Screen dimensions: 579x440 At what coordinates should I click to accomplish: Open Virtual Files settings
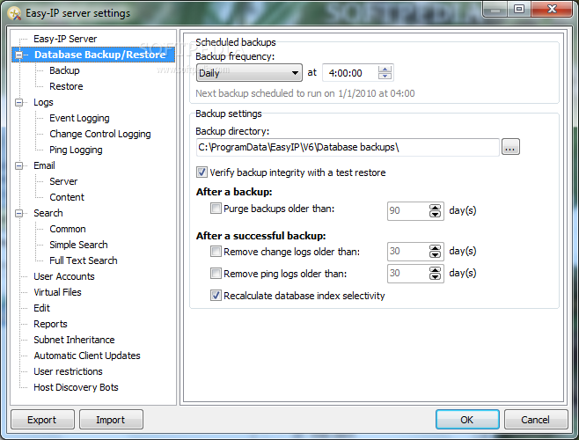[57, 292]
